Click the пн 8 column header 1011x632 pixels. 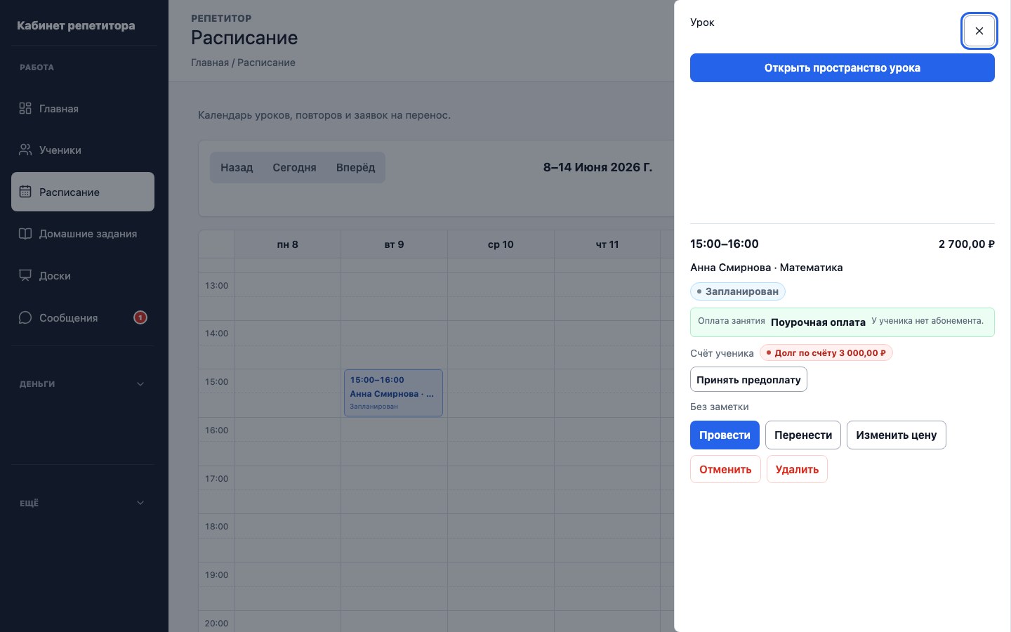tap(288, 244)
